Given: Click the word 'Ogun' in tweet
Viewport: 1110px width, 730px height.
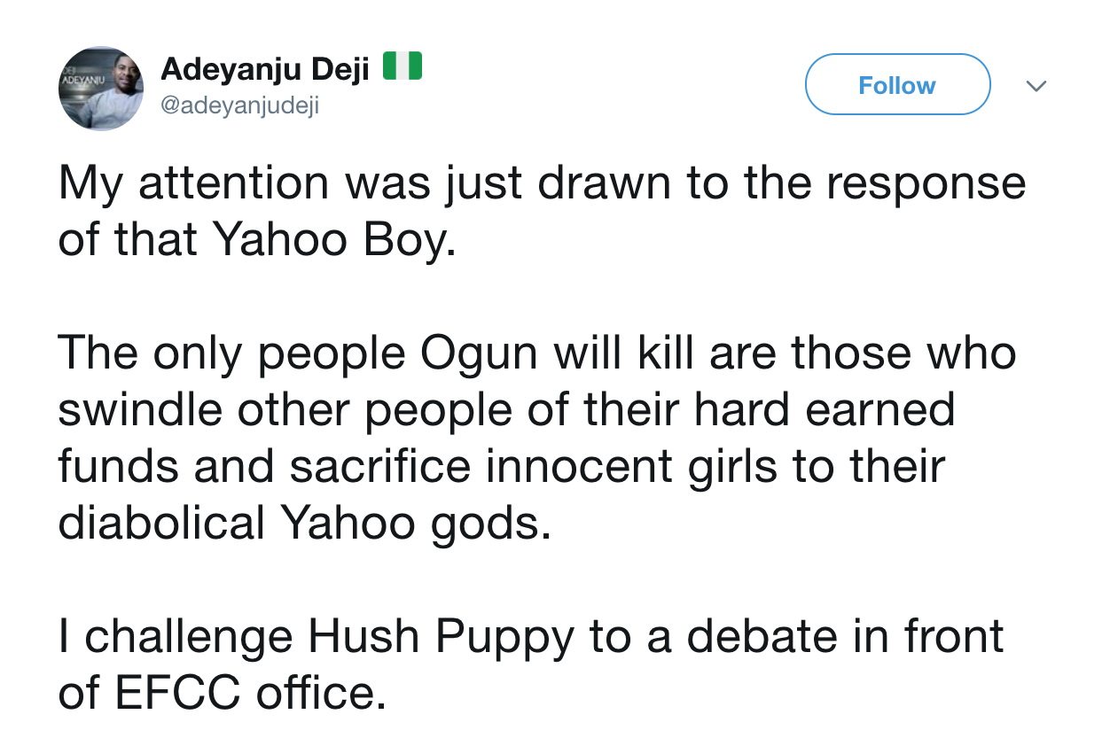Looking at the screenshot, I should click(479, 354).
